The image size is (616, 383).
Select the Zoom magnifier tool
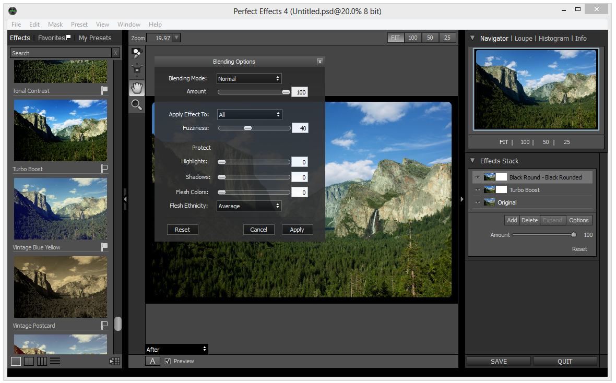tap(137, 105)
